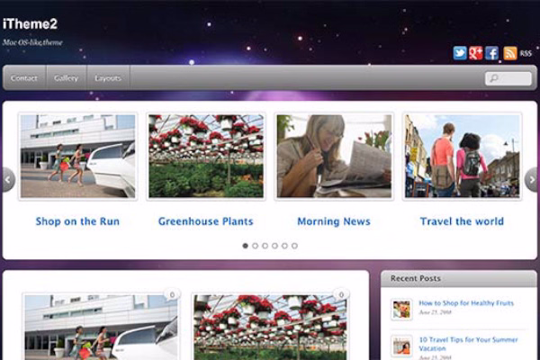The height and width of the screenshot is (360, 540).
Task: Select the fourth slider pagination dot
Action: (274, 246)
